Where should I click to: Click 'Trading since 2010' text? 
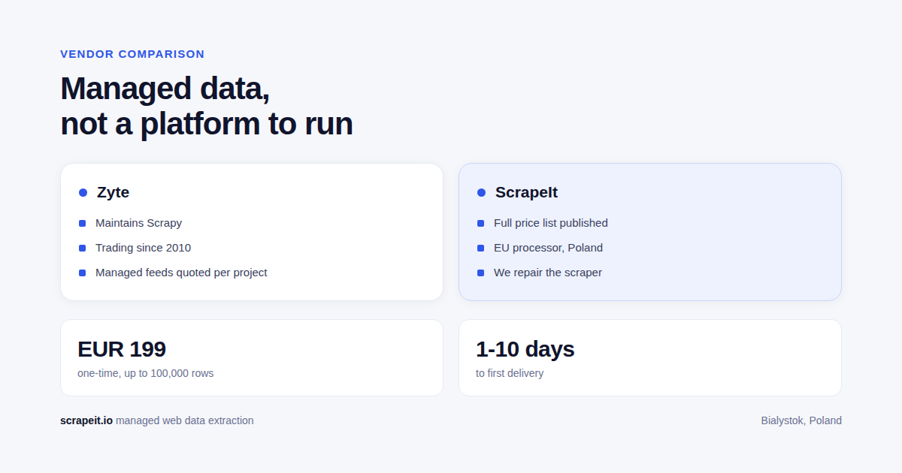point(143,248)
